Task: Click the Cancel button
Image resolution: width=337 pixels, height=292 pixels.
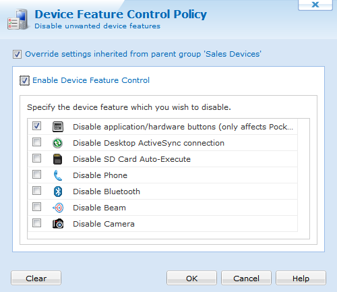Action: pos(246,278)
